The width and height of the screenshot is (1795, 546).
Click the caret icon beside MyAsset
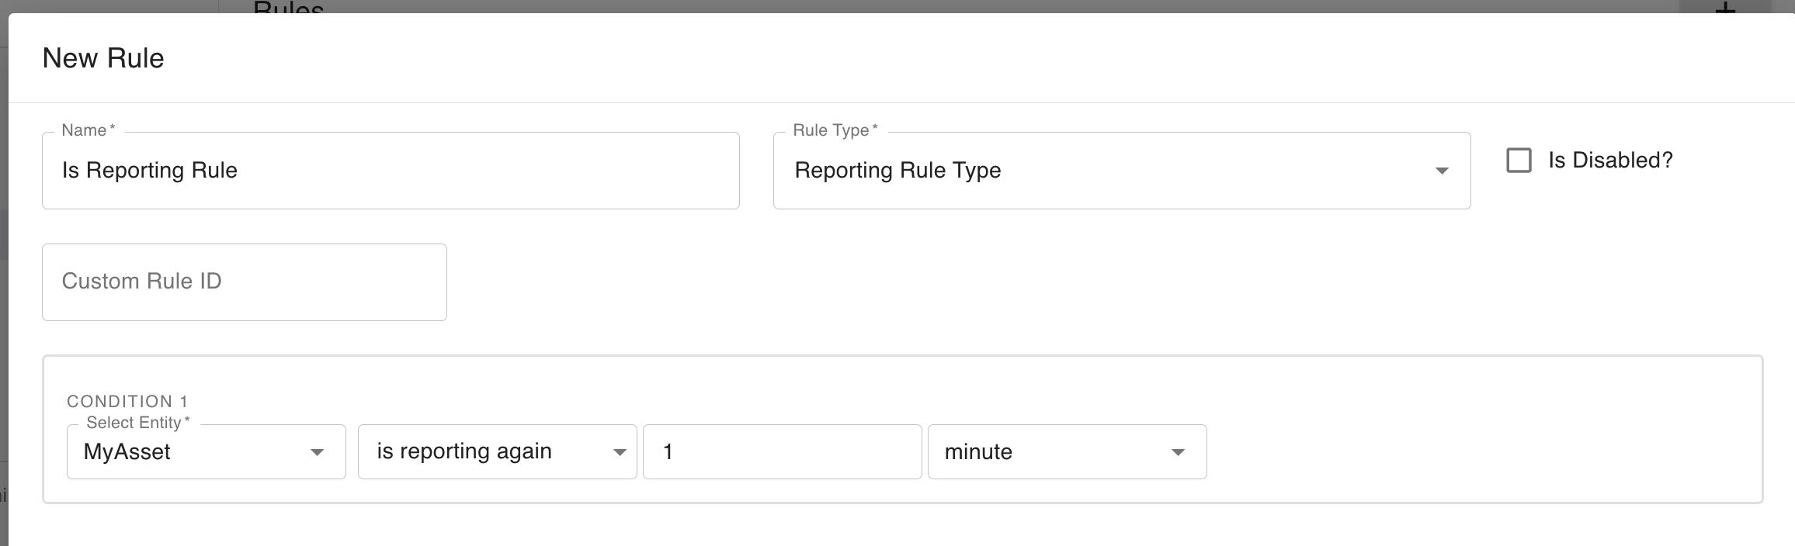317,452
